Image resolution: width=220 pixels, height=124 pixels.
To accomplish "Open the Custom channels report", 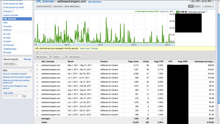I will click(x=11, y=15).
